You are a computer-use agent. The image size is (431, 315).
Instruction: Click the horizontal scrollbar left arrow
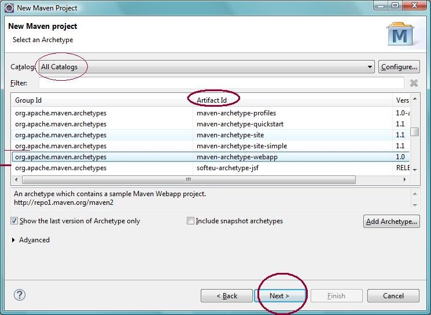coord(16,179)
